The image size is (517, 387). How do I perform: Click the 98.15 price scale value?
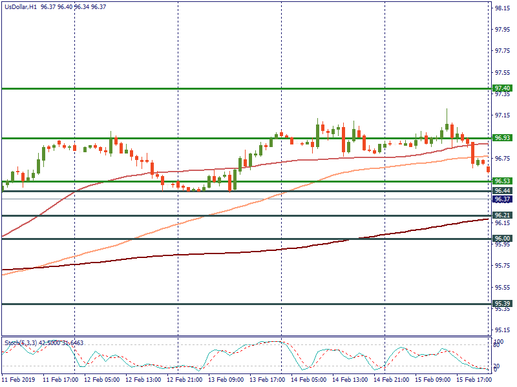coord(502,8)
